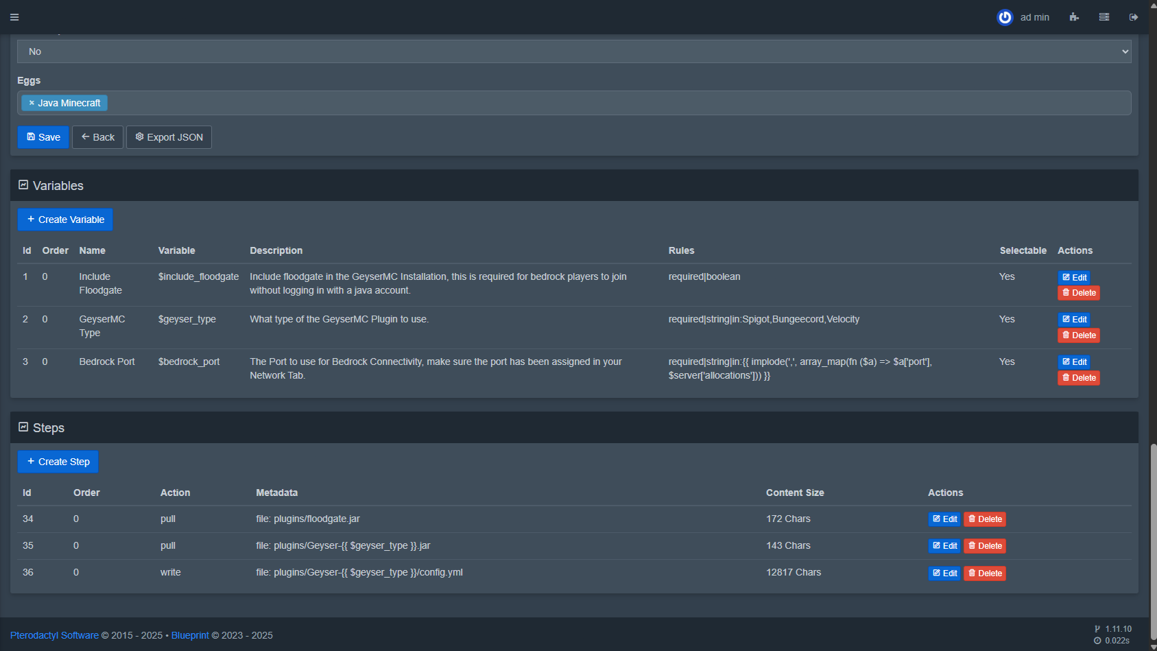Click the server list icon in header
The width and height of the screenshot is (1157, 651).
1104,17
